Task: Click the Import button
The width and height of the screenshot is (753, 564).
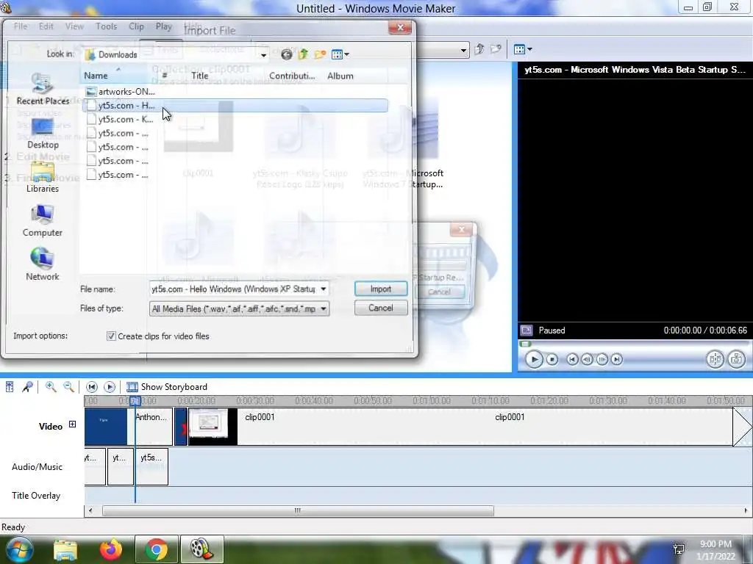Action: (381, 289)
